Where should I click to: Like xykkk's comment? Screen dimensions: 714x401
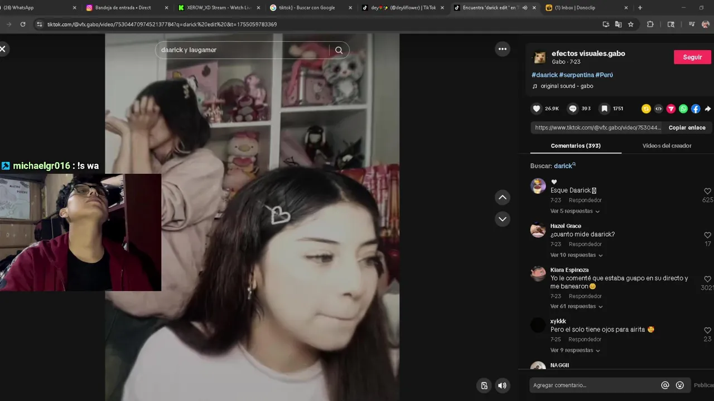coord(707,330)
